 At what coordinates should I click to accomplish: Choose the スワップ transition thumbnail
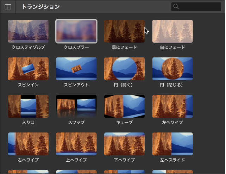tap(76, 106)
